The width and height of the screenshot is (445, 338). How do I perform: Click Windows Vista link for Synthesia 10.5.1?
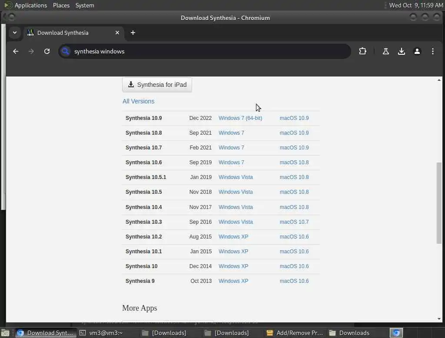[x=236, y=177]
